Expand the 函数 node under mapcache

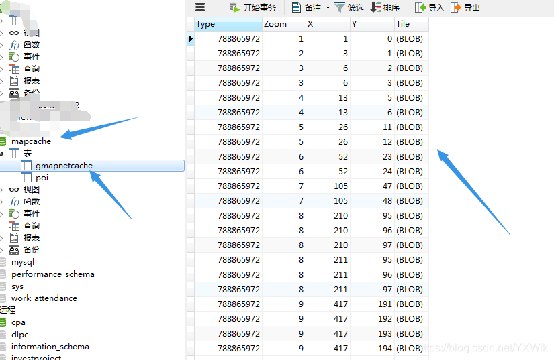click(x=2, y=202)
